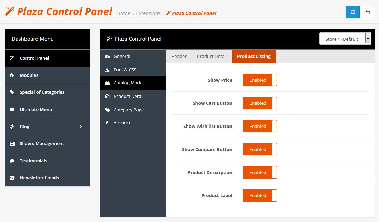The image size is (379, 222).
Task: Click the wand icon in the panel header
Action: [109, 39]
